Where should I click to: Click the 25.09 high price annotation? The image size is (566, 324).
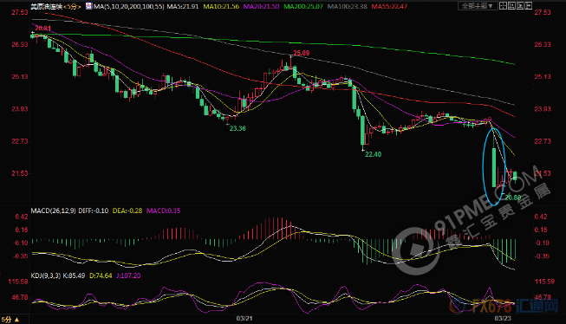(301, 53)
